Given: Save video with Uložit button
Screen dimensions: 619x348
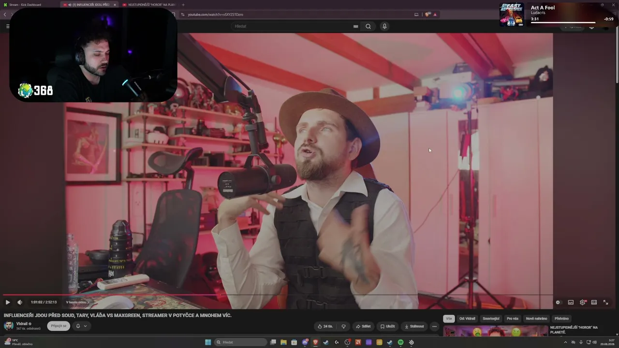Looking at the screenshot, I should (387, 326).
